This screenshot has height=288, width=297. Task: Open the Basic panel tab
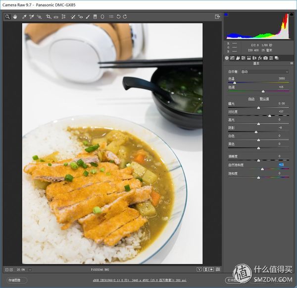click(227, 58)
